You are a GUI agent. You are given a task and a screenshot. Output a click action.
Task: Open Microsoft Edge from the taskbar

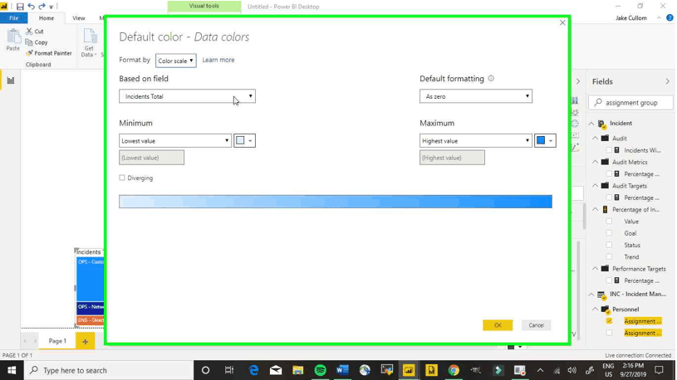pyautogui.click(x=253, y=370)
